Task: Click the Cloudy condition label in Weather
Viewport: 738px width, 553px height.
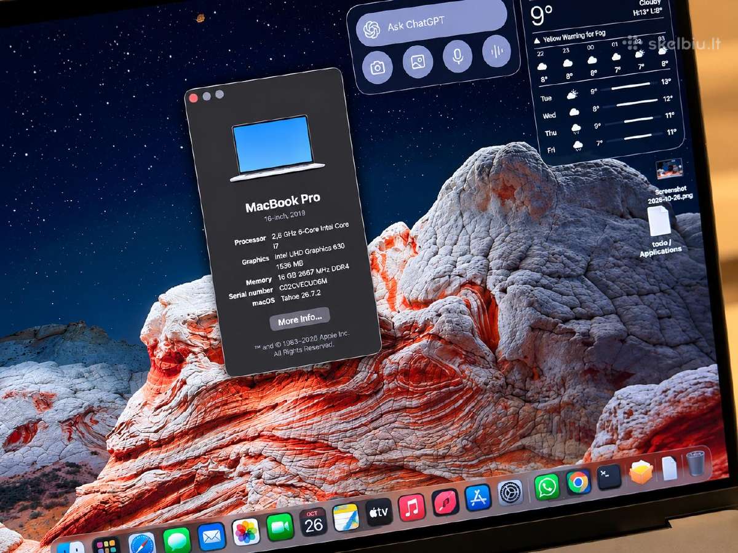Action: 650,2
